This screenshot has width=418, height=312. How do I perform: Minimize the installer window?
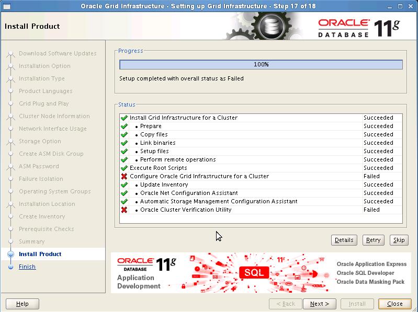(390, 6)
